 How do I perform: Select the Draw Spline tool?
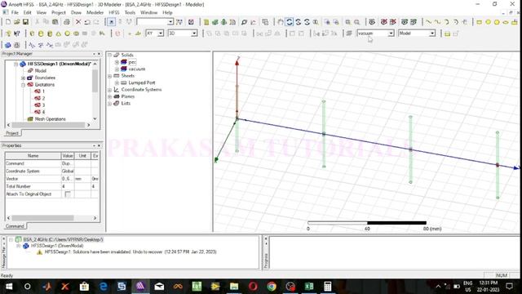(437, 22)
